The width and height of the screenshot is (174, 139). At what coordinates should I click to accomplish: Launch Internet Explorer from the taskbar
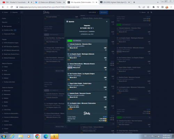click(x=12, y=136)
